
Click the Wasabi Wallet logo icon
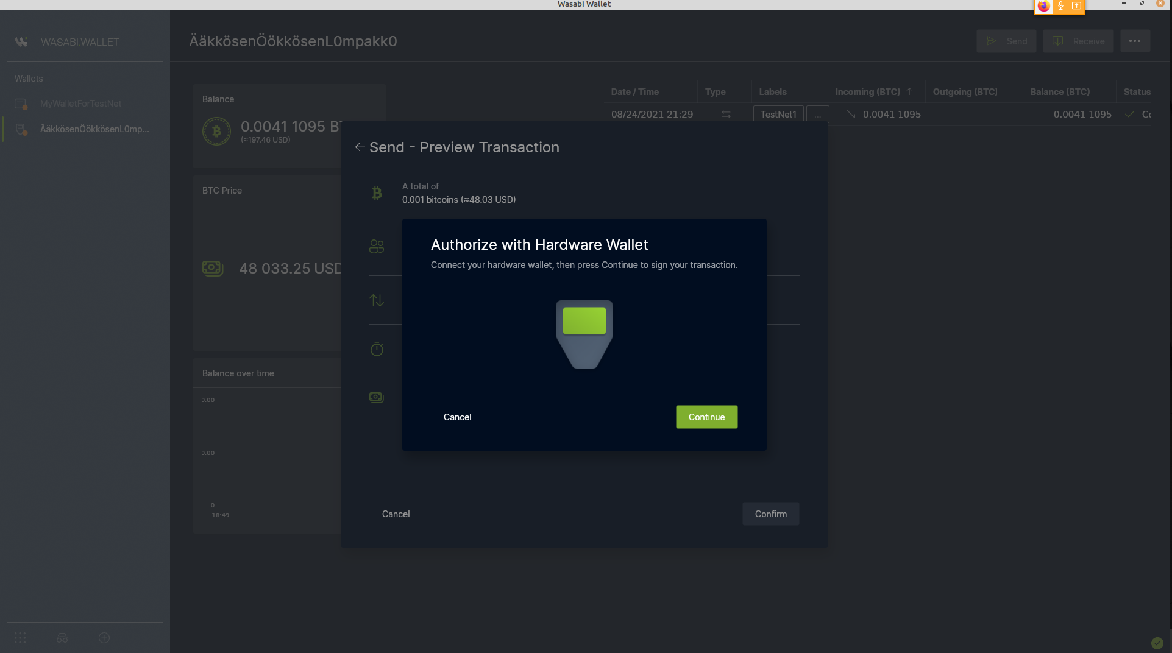point(21,41)
